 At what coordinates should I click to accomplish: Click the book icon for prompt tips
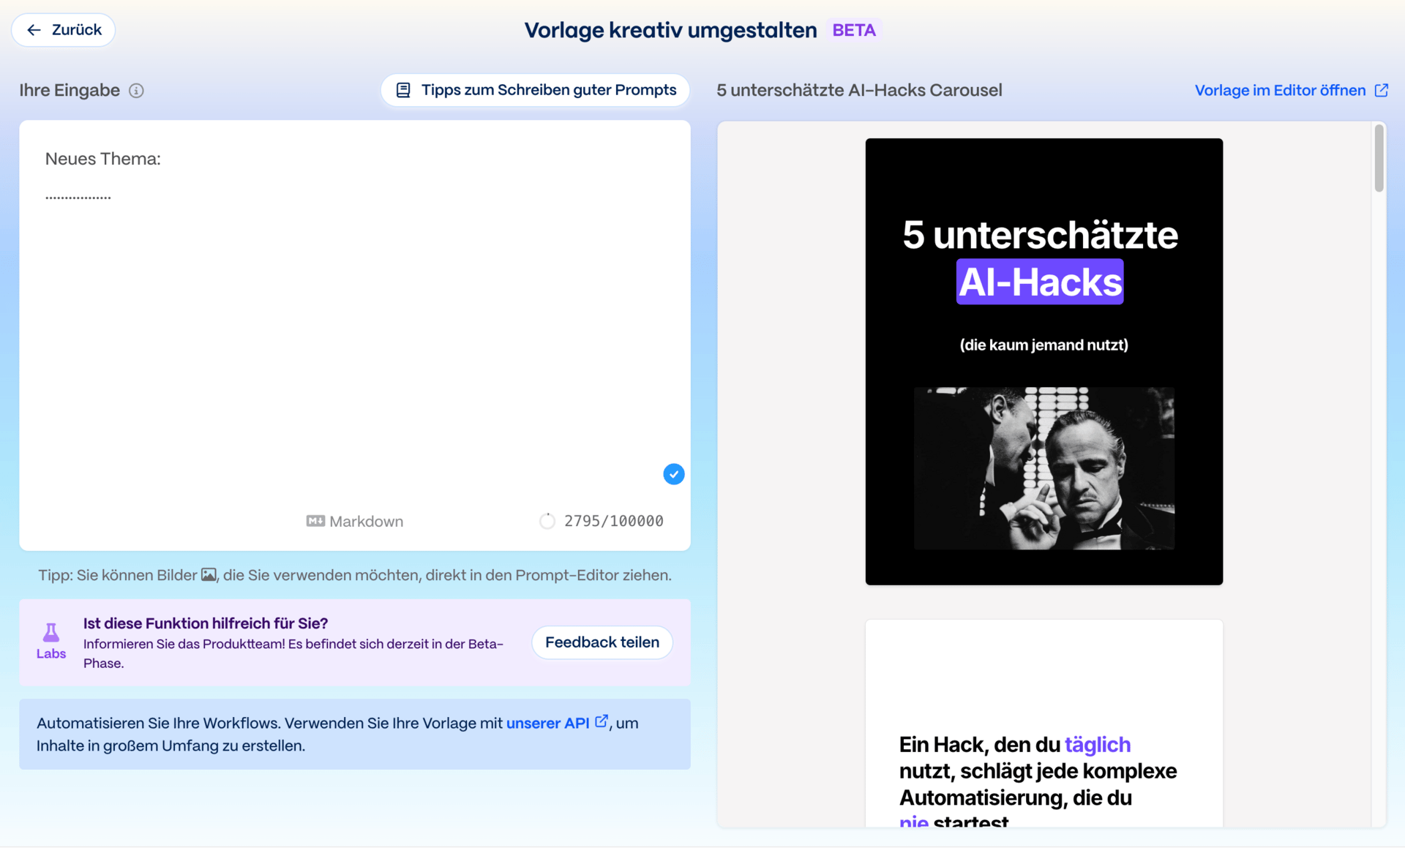pos(403,90)
